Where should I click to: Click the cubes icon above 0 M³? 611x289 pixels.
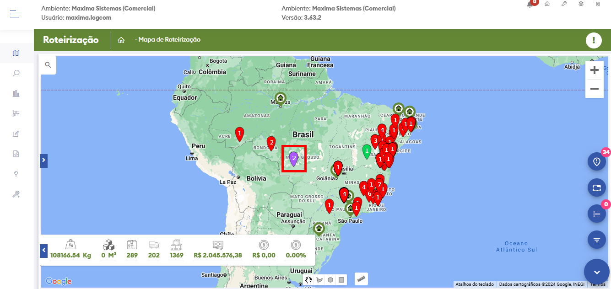[x=108, y=245]
